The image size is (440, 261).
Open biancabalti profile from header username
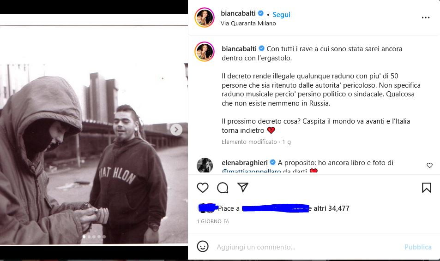pos(238,13)
